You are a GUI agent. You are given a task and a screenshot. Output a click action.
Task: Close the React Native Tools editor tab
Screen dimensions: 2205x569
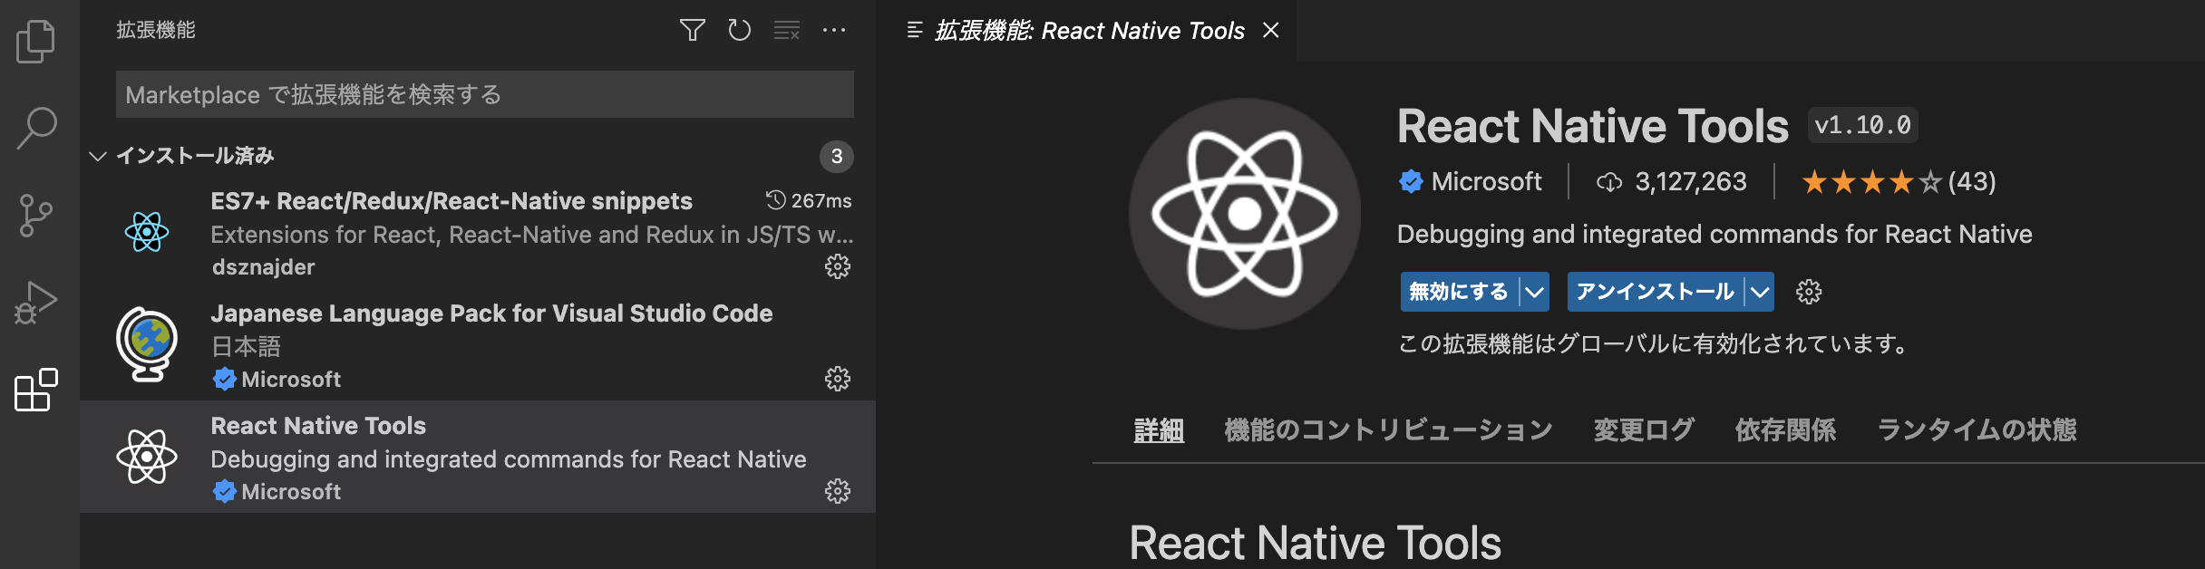[1271, 31]
